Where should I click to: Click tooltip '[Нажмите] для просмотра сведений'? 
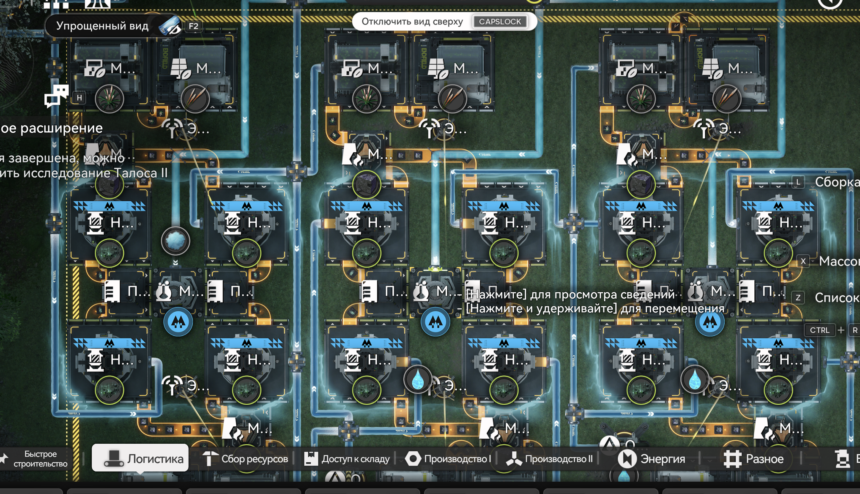[570, 294]
